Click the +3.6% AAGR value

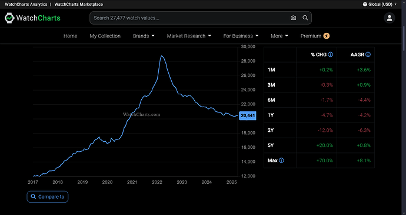(364, 70)
